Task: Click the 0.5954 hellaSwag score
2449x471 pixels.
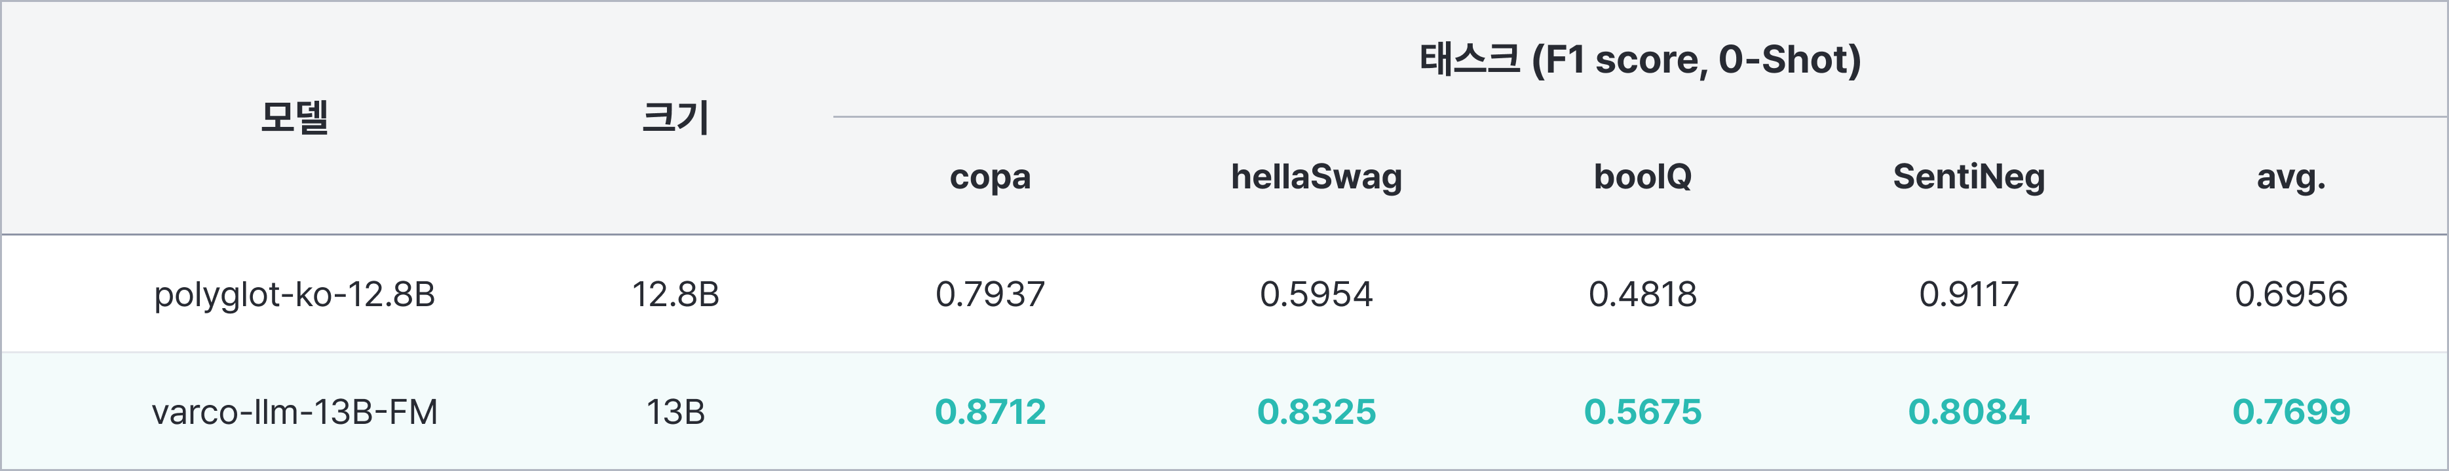Action: 1316,294
